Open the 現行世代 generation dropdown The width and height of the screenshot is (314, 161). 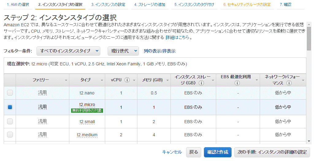coord(123,51)
